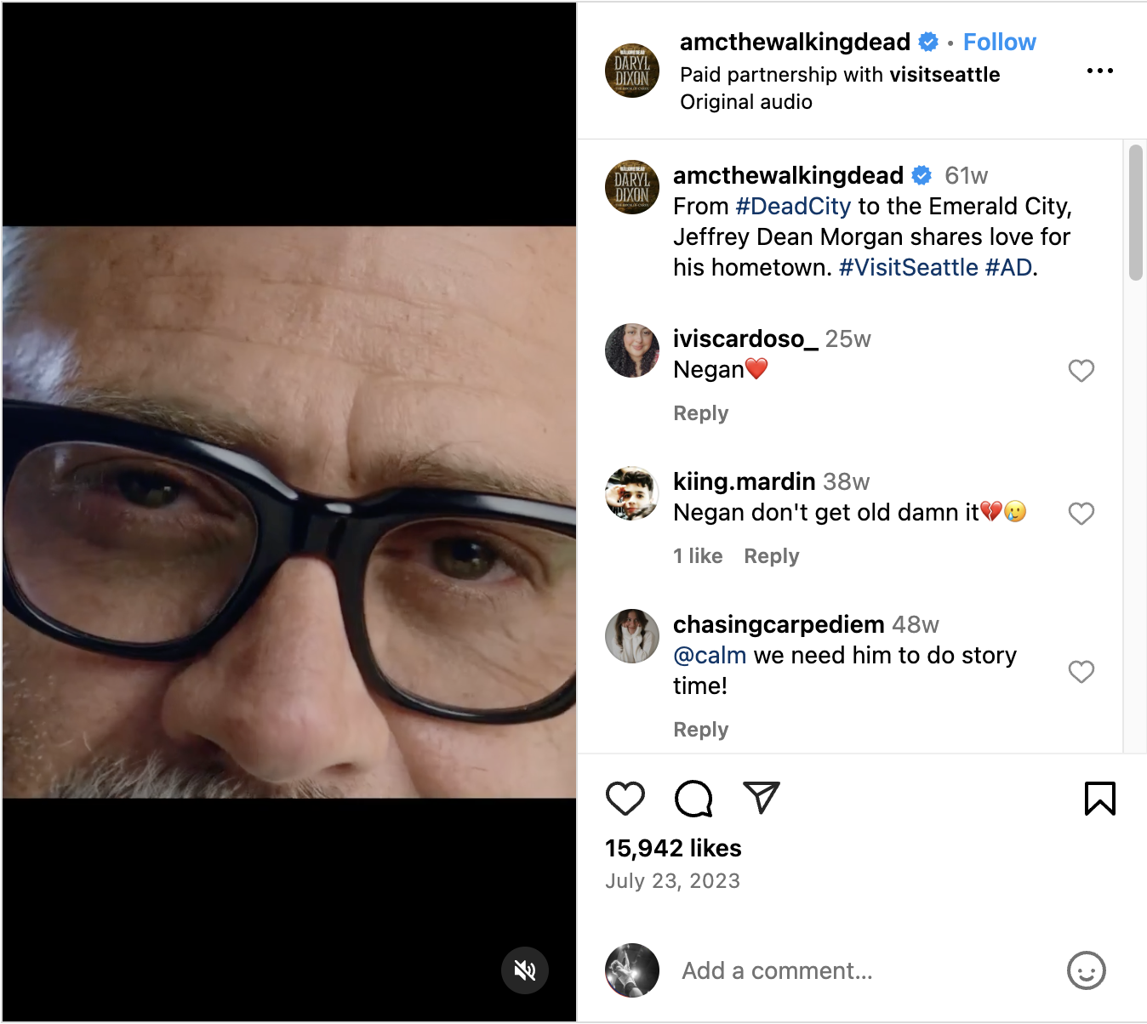Open the emoji picker smiley icon
The image size is (1147, 1024).
pos(1087,970)
